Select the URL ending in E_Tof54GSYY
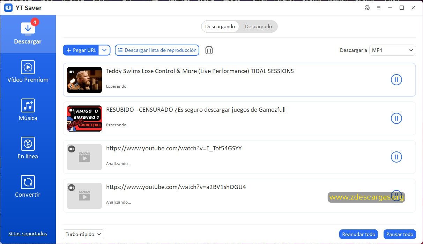 174,148
